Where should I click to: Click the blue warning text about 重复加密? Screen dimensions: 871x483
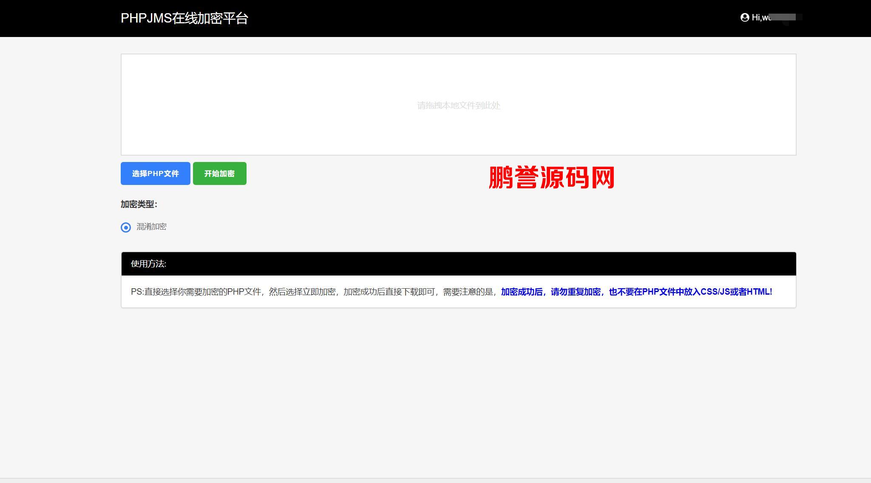click(636, 292)
